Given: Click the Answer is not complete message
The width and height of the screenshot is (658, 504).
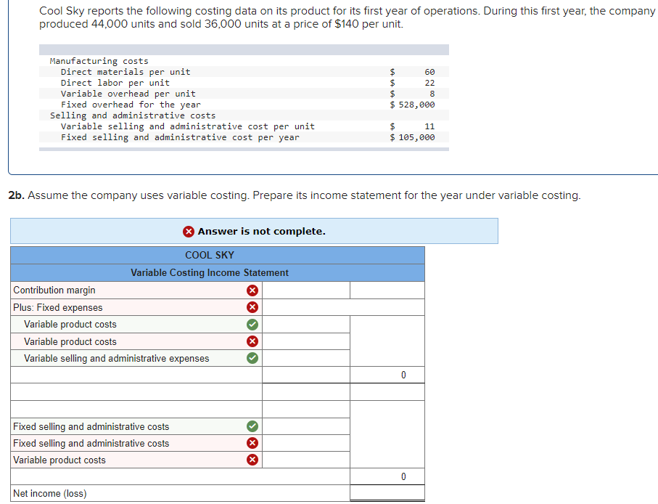Looking at the screenshot, I should 261,232.
